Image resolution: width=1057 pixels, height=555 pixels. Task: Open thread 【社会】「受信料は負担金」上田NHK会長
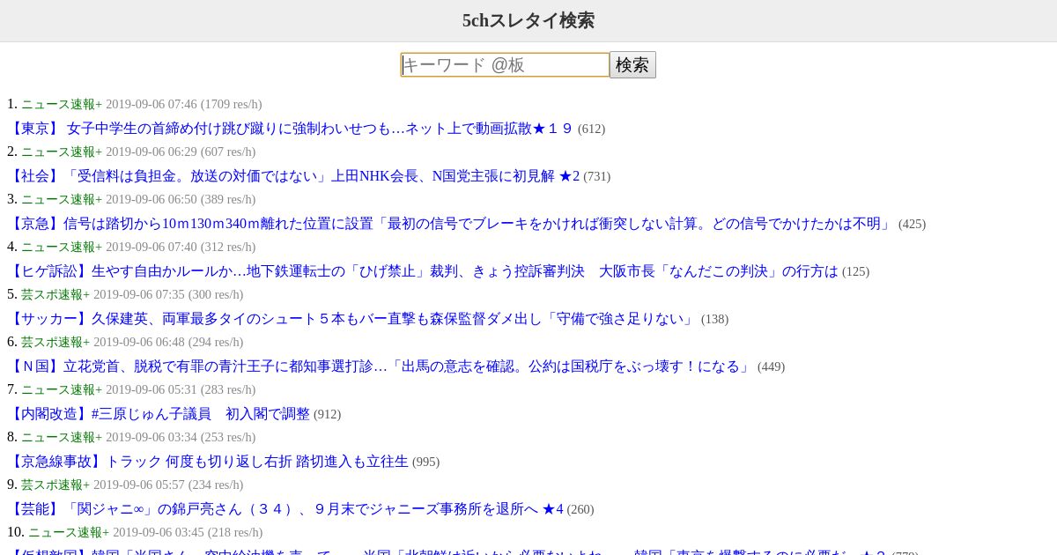[x=293, y=176]
